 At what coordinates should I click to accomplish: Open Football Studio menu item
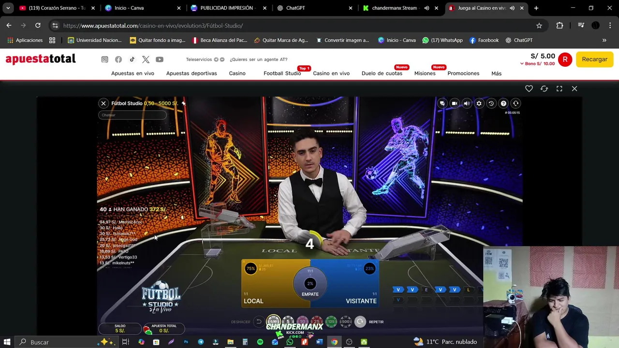tap(282, 73)
